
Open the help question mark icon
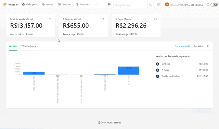(x=158, y=5)
